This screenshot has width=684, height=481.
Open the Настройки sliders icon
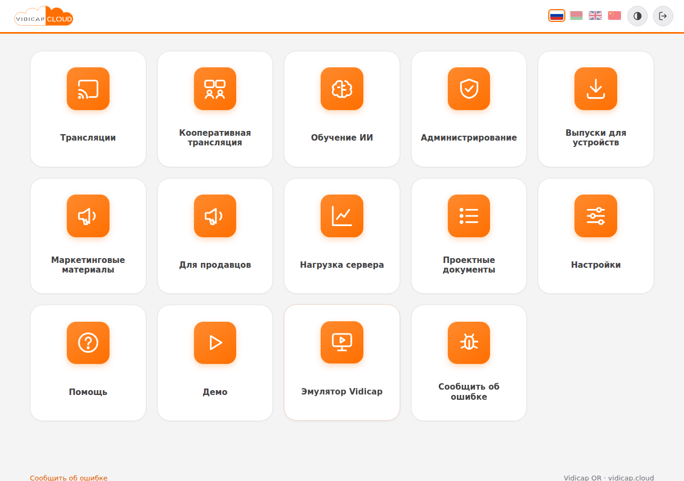click(x=596, y=216)
